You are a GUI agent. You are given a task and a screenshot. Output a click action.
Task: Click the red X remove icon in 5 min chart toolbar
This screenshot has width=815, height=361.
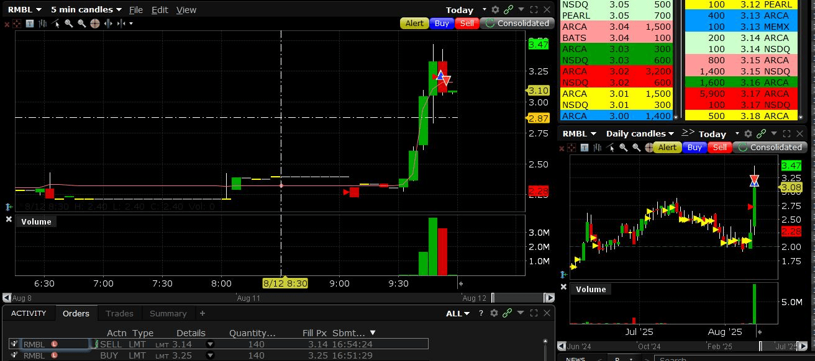[7, 24]
